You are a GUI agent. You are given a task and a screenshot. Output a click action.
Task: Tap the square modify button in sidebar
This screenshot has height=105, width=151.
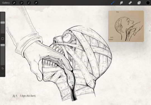coord(3,39)
